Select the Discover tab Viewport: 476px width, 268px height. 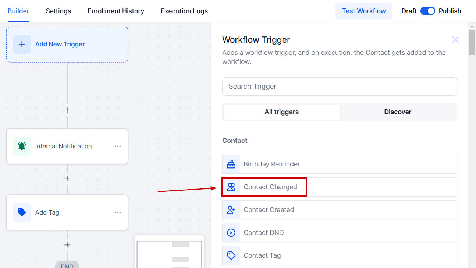pos(398,112)
